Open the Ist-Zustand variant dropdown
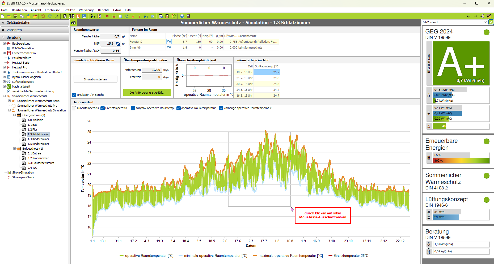 click(485, 22)
